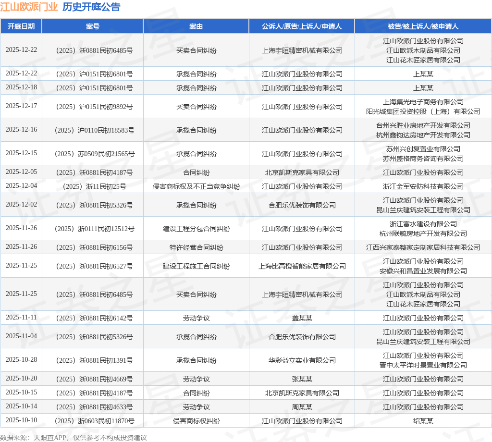Select date cell 2025-10-15
Viewport: 492px width, 442px height.
(21, 393)
